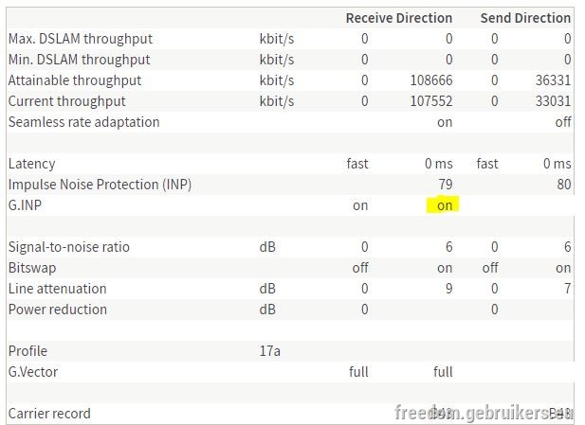Select Current throughput value 107552
Screen dimensions: 585x425
431,101
